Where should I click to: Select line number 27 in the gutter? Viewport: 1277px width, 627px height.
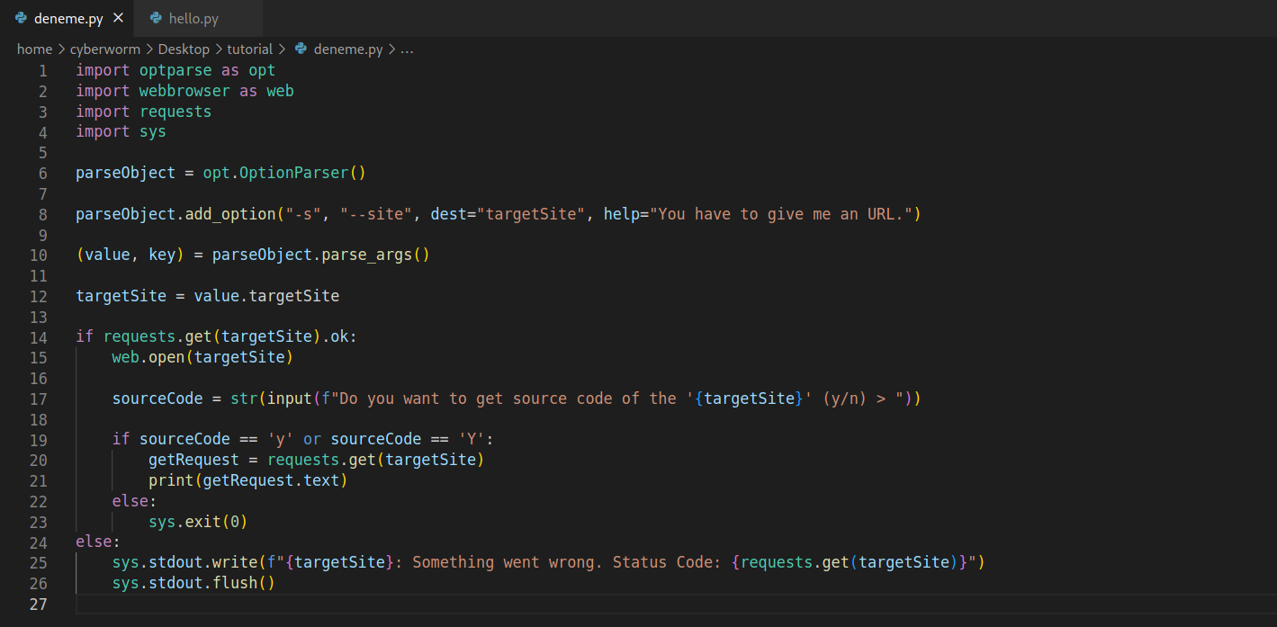(x=38, y=604)
